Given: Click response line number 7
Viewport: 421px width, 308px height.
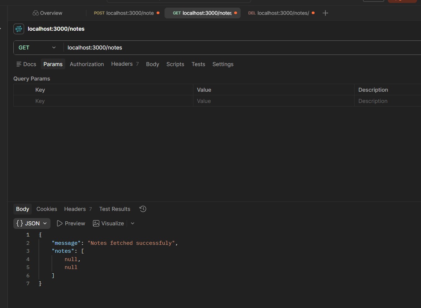Looking at the screenshot, I should click(28, 283).
